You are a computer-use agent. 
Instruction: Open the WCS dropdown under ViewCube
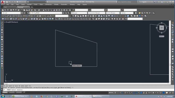162,36
